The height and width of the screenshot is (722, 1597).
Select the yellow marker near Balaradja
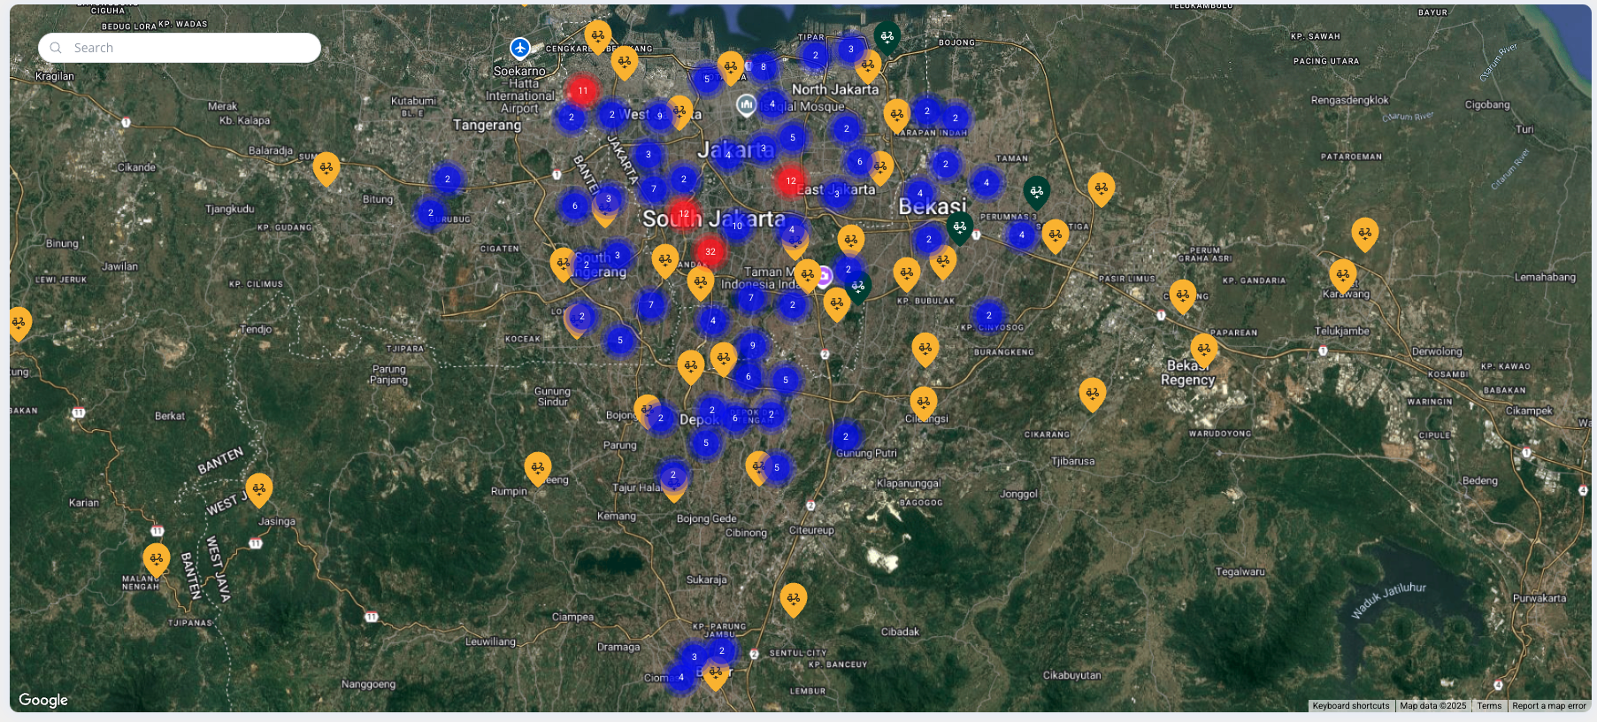coord(326,166)
